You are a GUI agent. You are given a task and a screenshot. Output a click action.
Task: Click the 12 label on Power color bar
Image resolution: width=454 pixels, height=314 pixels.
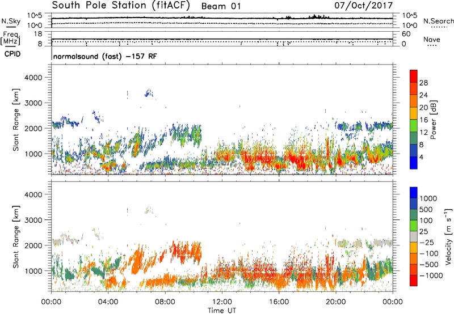(423, 132)
